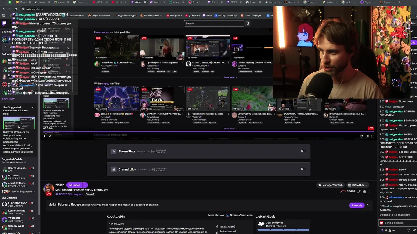The width and height of the screenshot is (417, 234).
Task: Open player settings gear
Action: [x=362, y=136]
